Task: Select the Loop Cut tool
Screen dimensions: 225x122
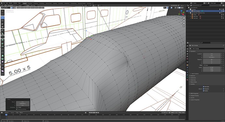Action: point(3,49)
